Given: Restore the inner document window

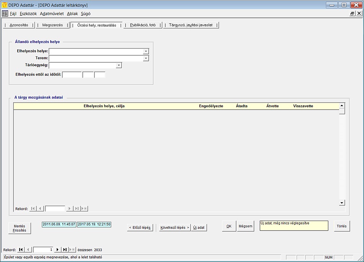Looking at the screenshot, I should click(352, 13).
